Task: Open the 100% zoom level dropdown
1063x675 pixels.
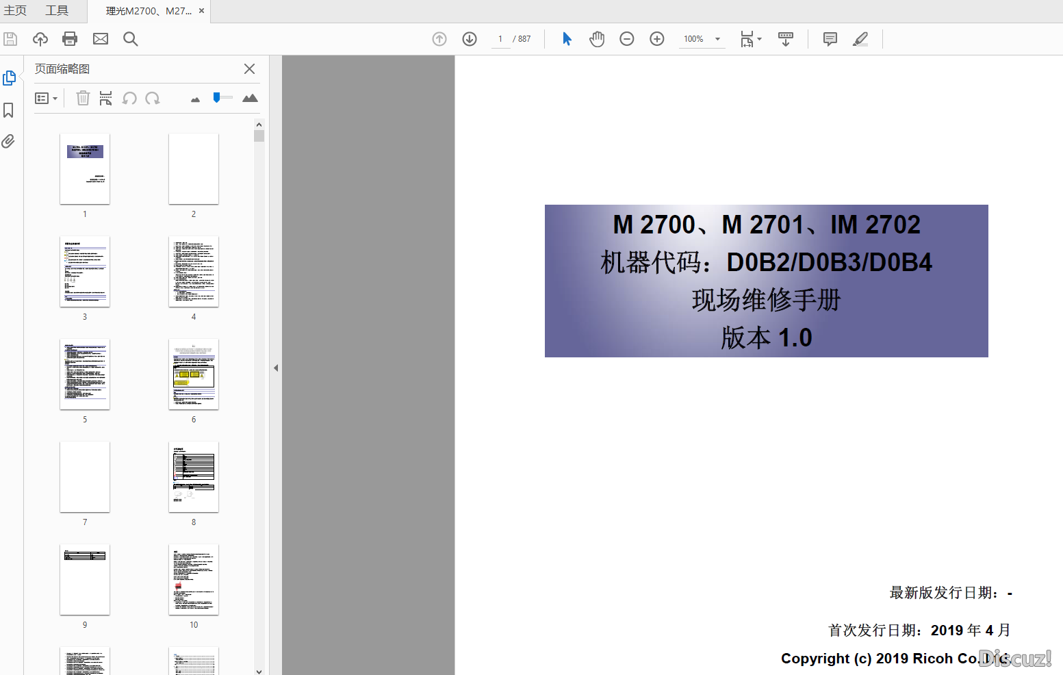Action: [717, 39]
